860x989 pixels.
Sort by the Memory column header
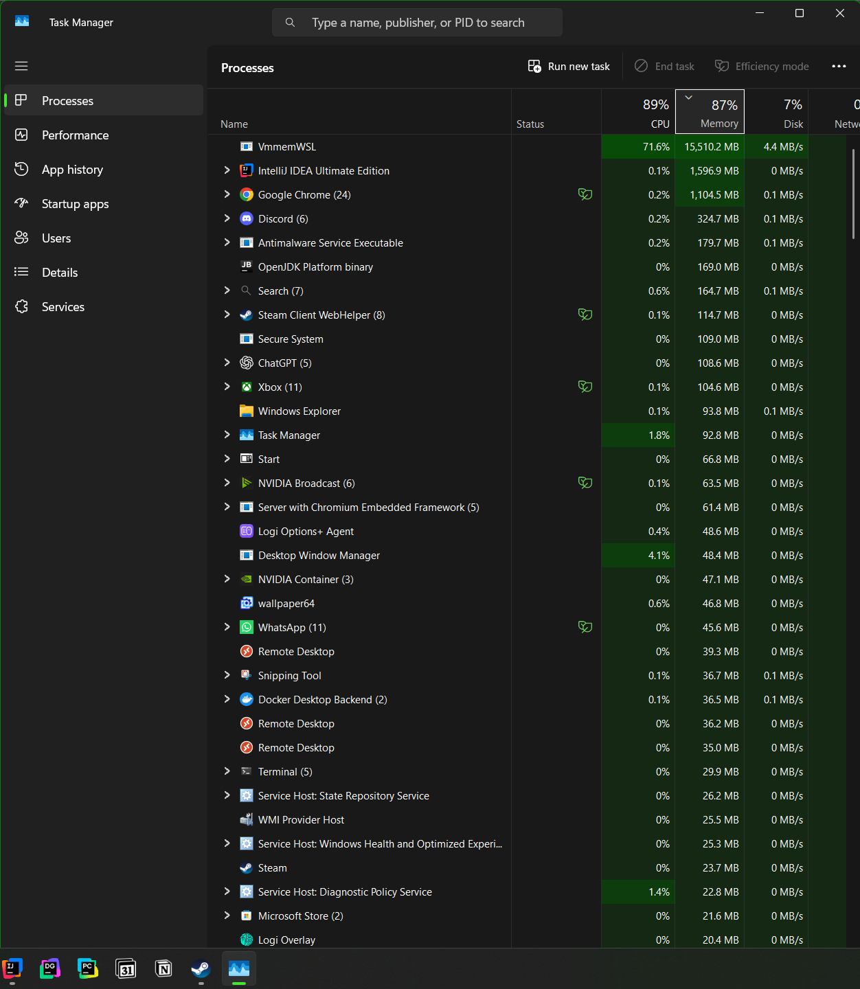tap(710, 111)
